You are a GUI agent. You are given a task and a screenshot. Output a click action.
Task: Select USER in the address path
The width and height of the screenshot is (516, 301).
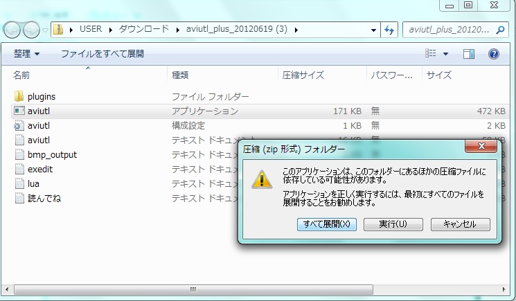(x=91, y=29)
